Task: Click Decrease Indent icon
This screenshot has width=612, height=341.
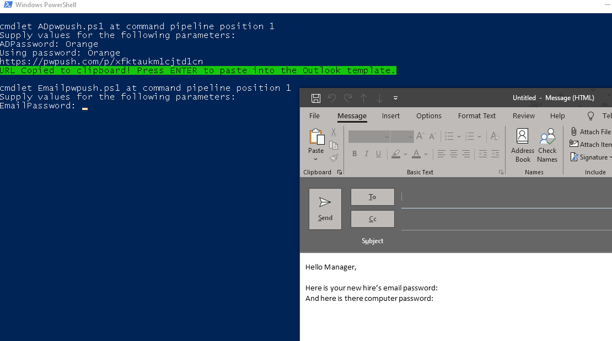Action: 483,154
